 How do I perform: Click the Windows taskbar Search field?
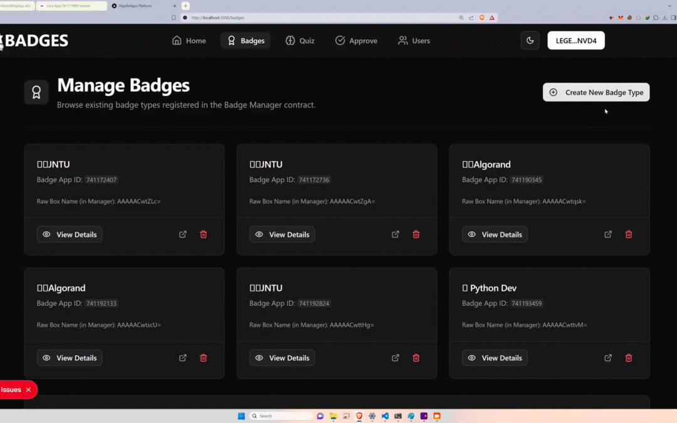[280, 415]
